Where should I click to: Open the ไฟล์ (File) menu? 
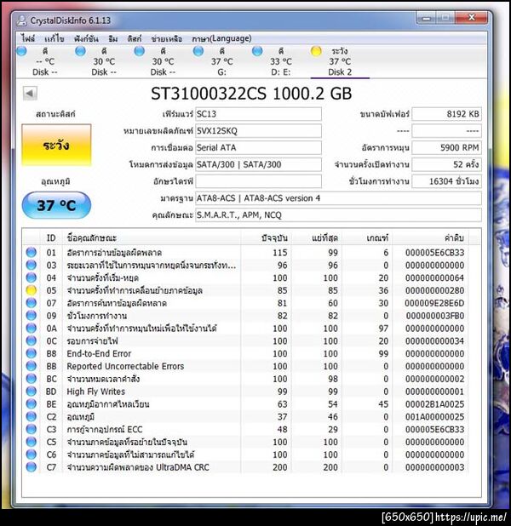tap(28, 38)
